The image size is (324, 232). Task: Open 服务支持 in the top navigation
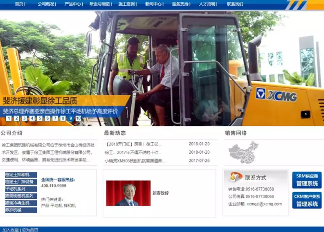click(180, 4)
